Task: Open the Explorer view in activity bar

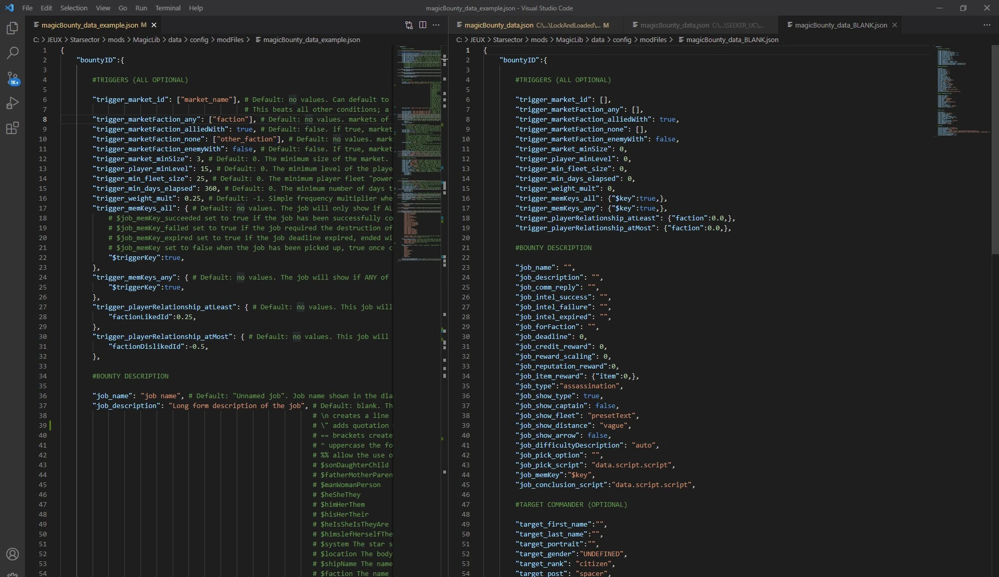Action: 12,28
